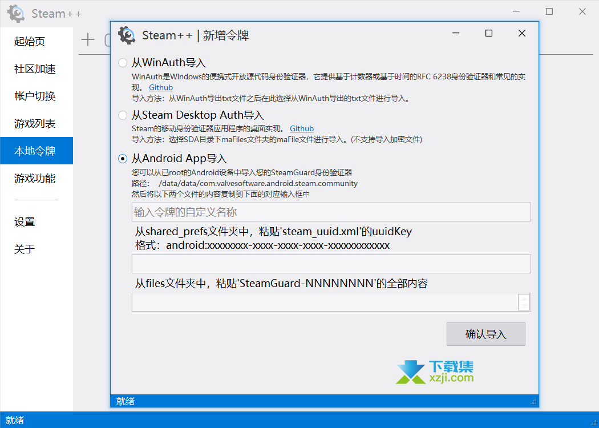Click the Android data path text
Viewport: 599px width, 428px height.
pyautogui.click(x=258, y=183)
